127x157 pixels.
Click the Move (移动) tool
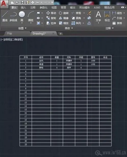point(51,13)
